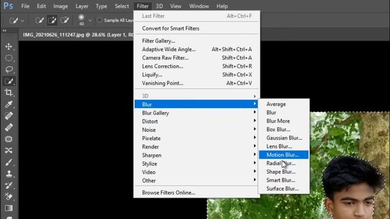The width and height of the screenshot is (390, 219).
Task: Open the Window menu
Action: point(199,6)
